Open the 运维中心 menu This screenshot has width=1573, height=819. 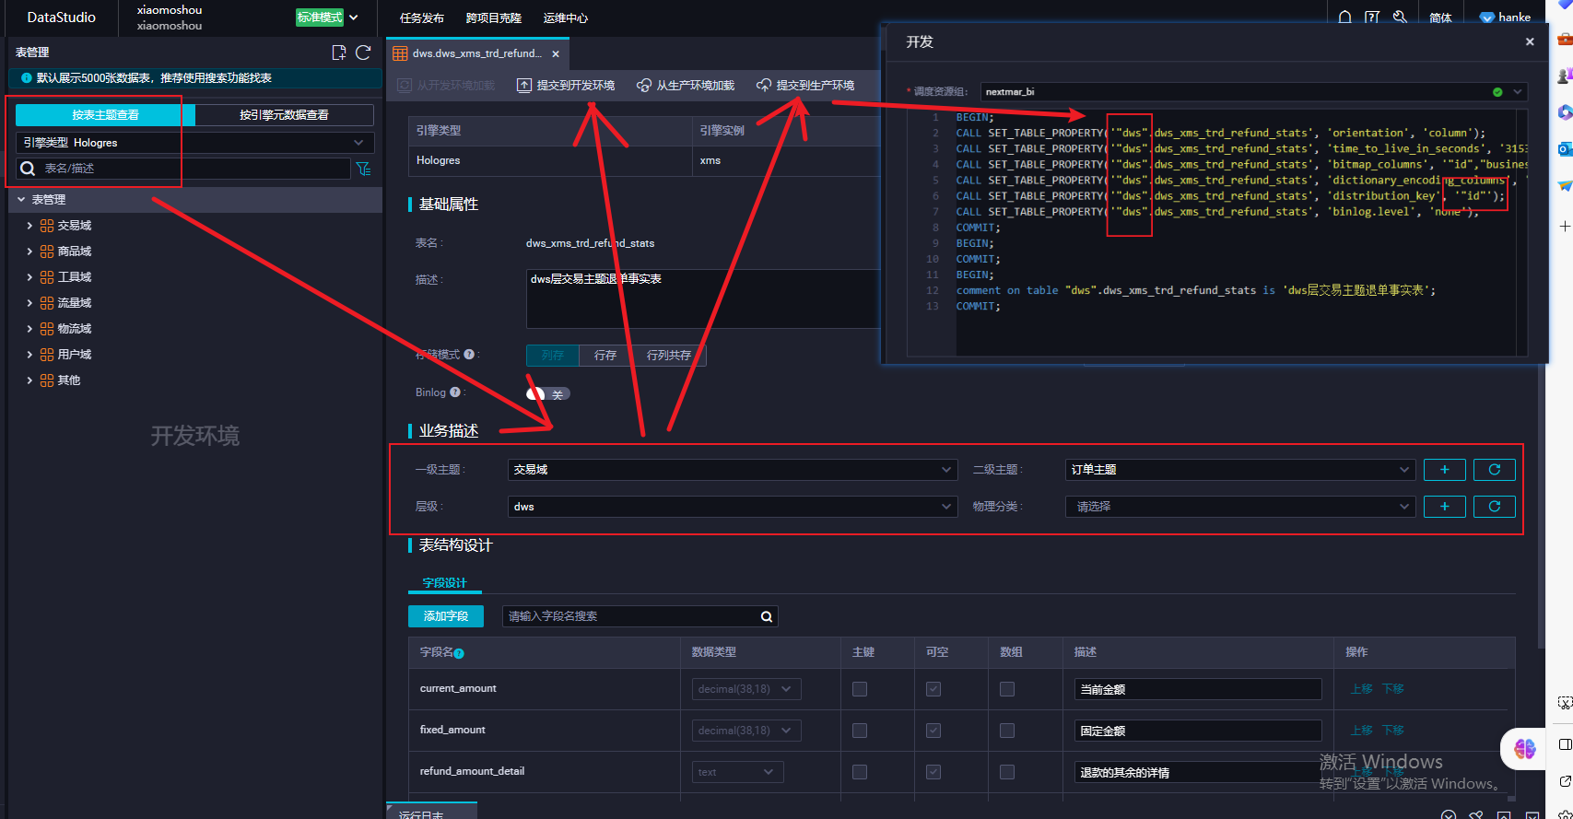[x=566, y=18]
